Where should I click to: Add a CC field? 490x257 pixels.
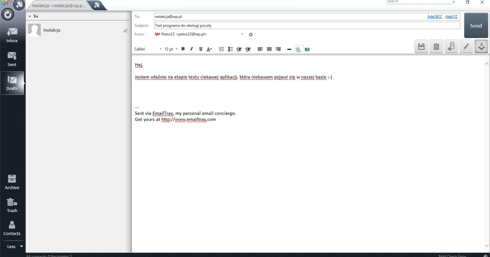451,16
